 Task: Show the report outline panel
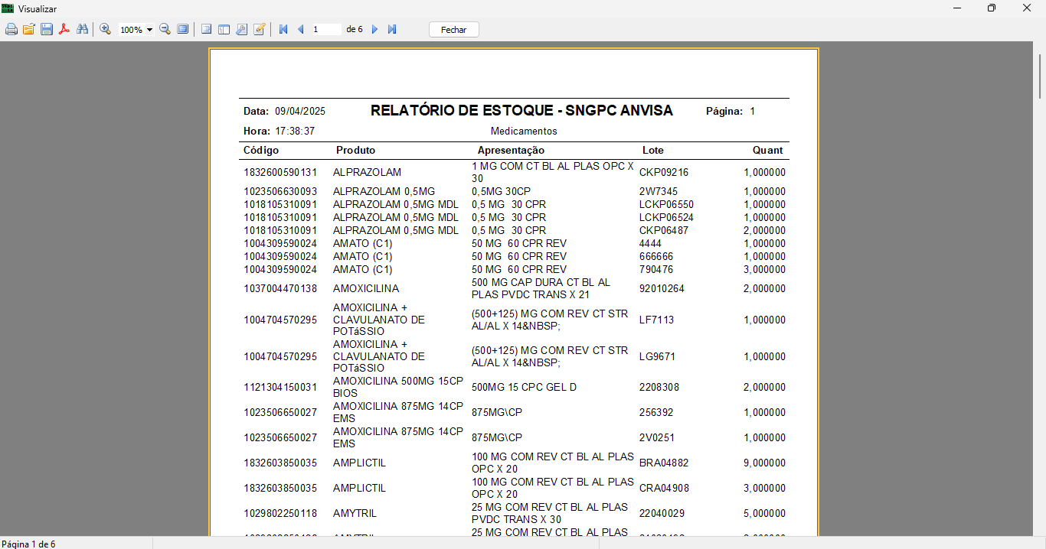coord(206,30)
